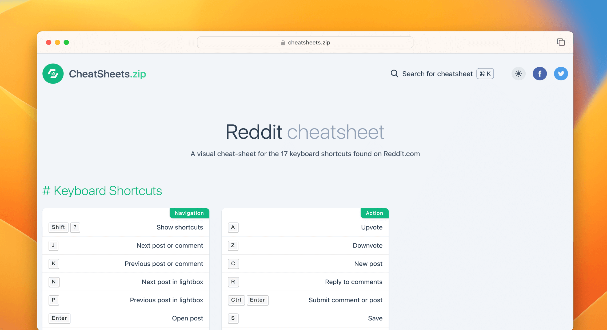Toggle the light/dark theme sun icon
Viewport: 607px width, 330px height.
coord(518,74)
